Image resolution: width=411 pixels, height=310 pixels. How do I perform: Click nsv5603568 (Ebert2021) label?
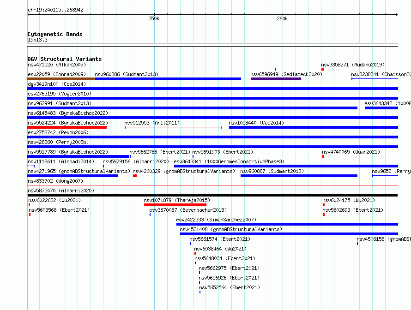pos(59,210)
